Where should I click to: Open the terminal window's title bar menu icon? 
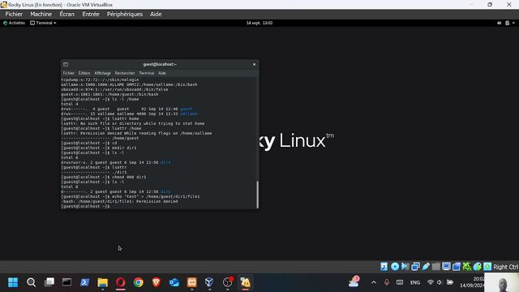pyautogui.click(x=66, y=64)
